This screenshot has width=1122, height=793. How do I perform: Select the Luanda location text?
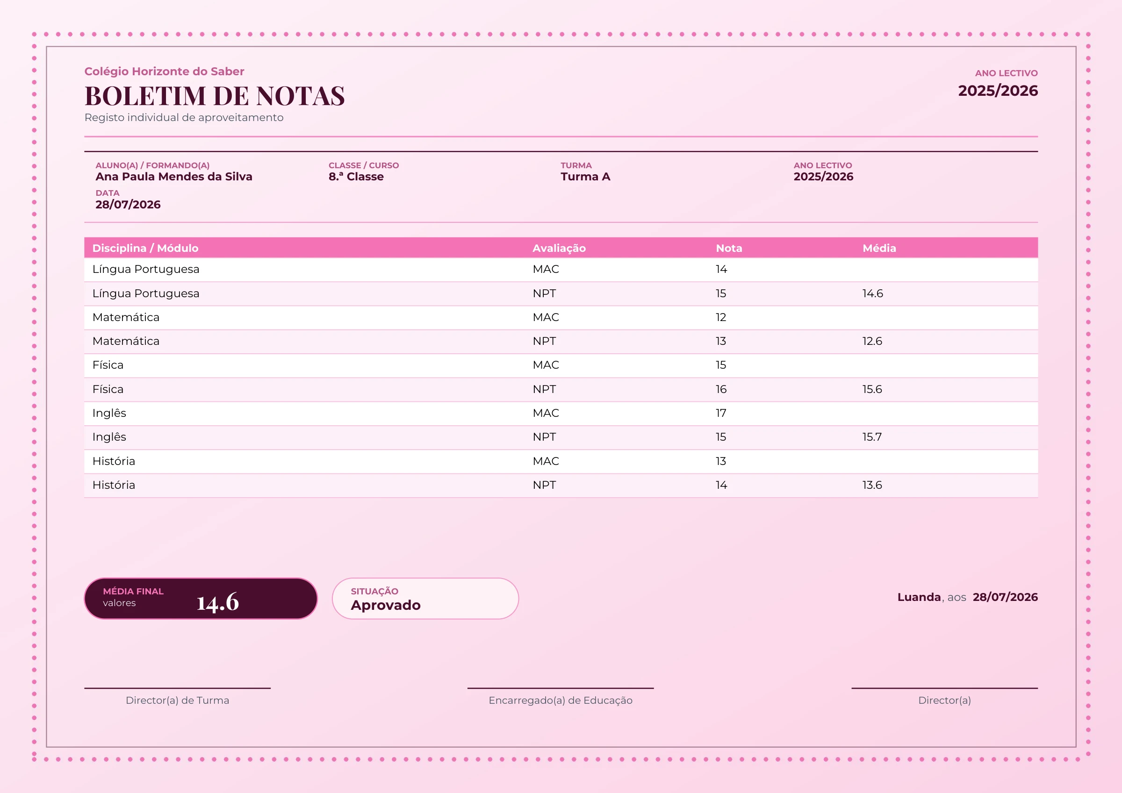pyautogui.click(x=919, y=597)
